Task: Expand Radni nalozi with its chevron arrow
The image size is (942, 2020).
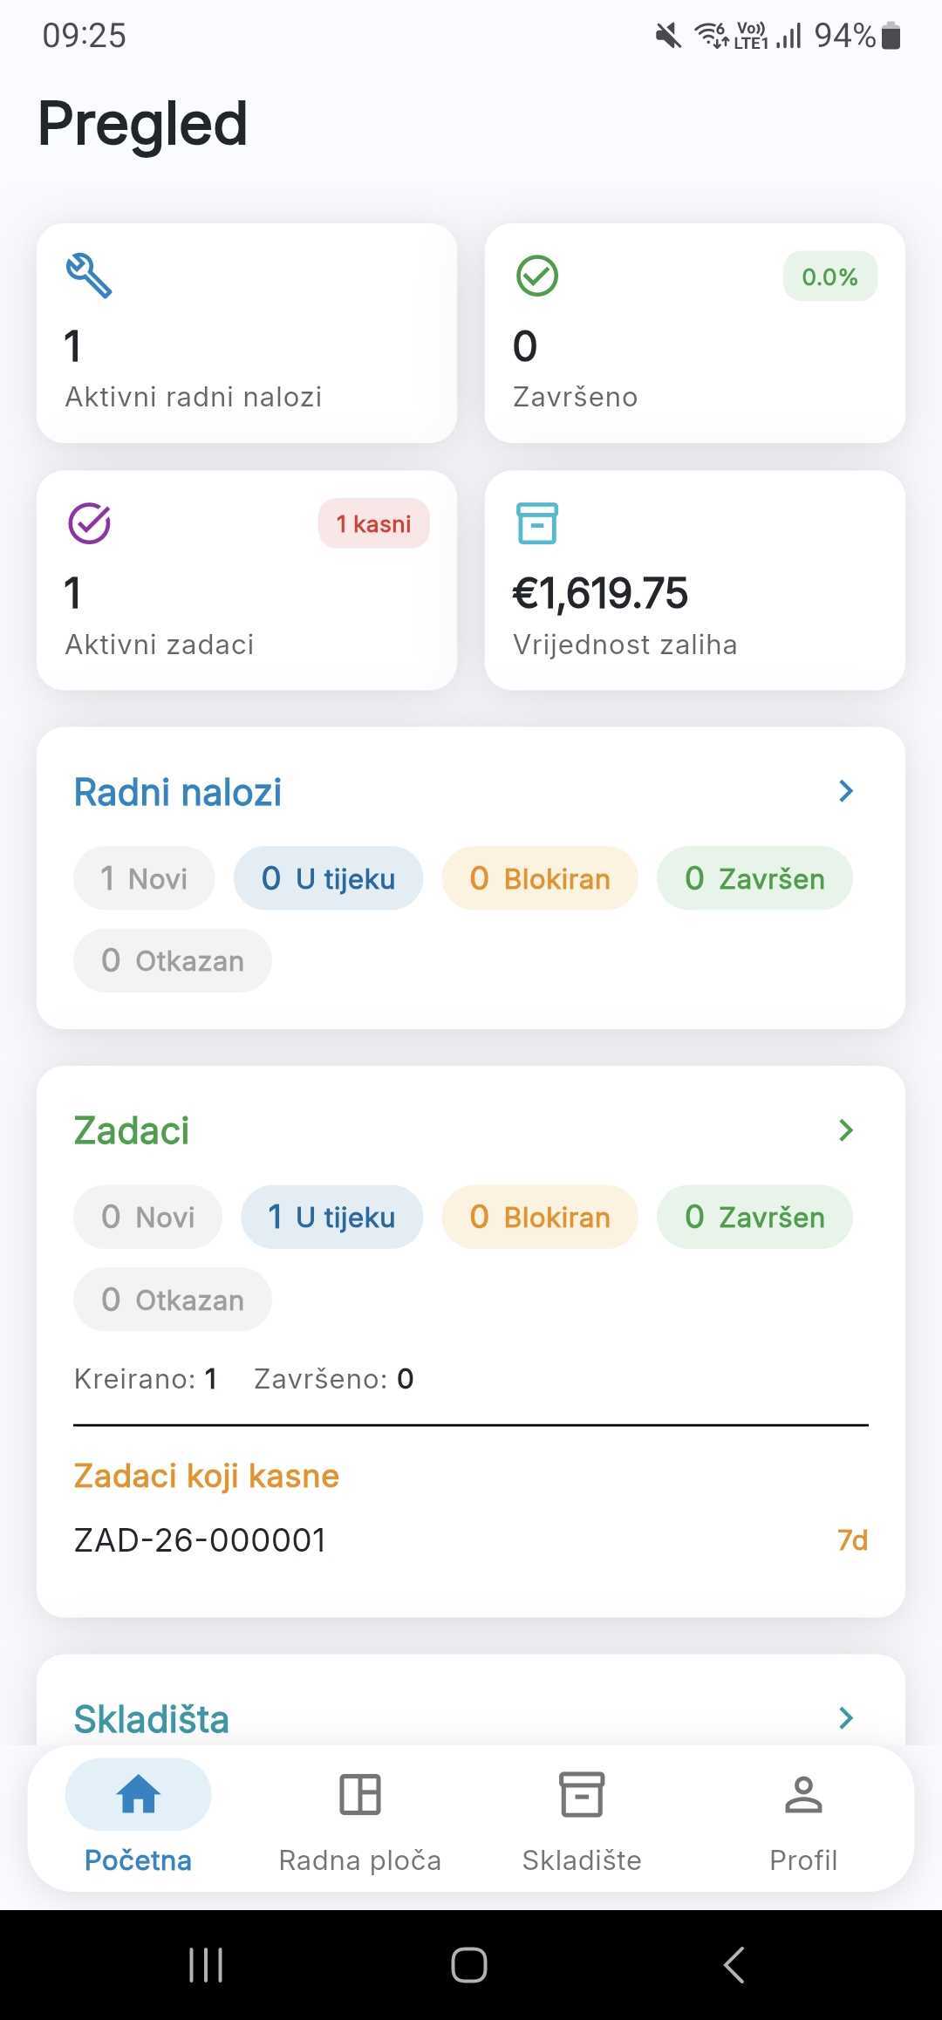Action: (845, 791)
